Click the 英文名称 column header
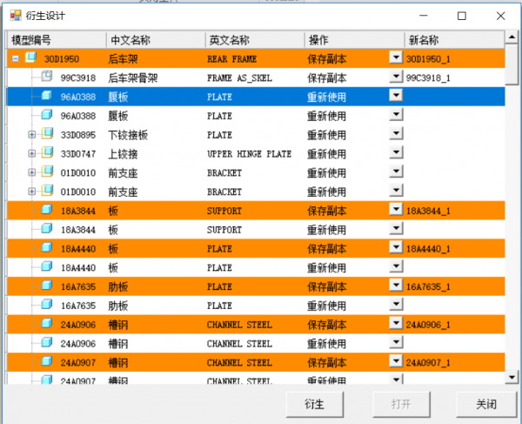The image size is (522, 424). click(254, 40)
